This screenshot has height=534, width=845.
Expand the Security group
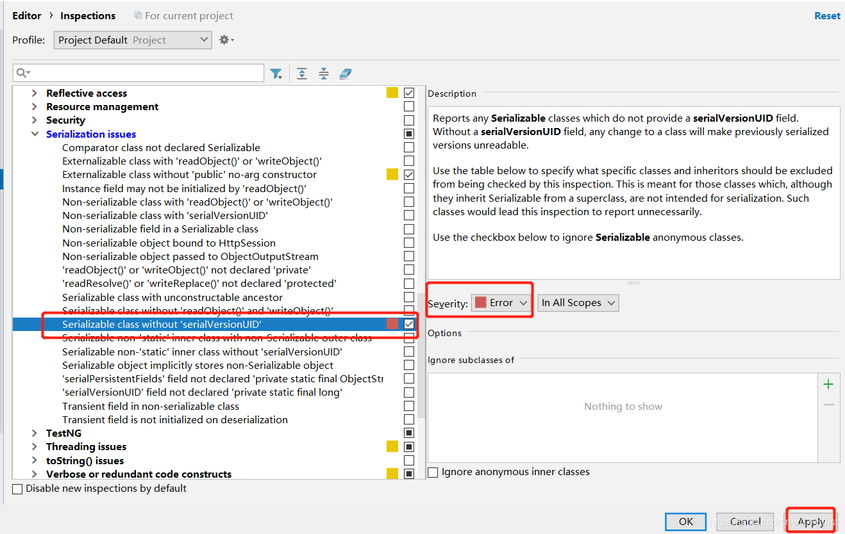click(35, 120)
